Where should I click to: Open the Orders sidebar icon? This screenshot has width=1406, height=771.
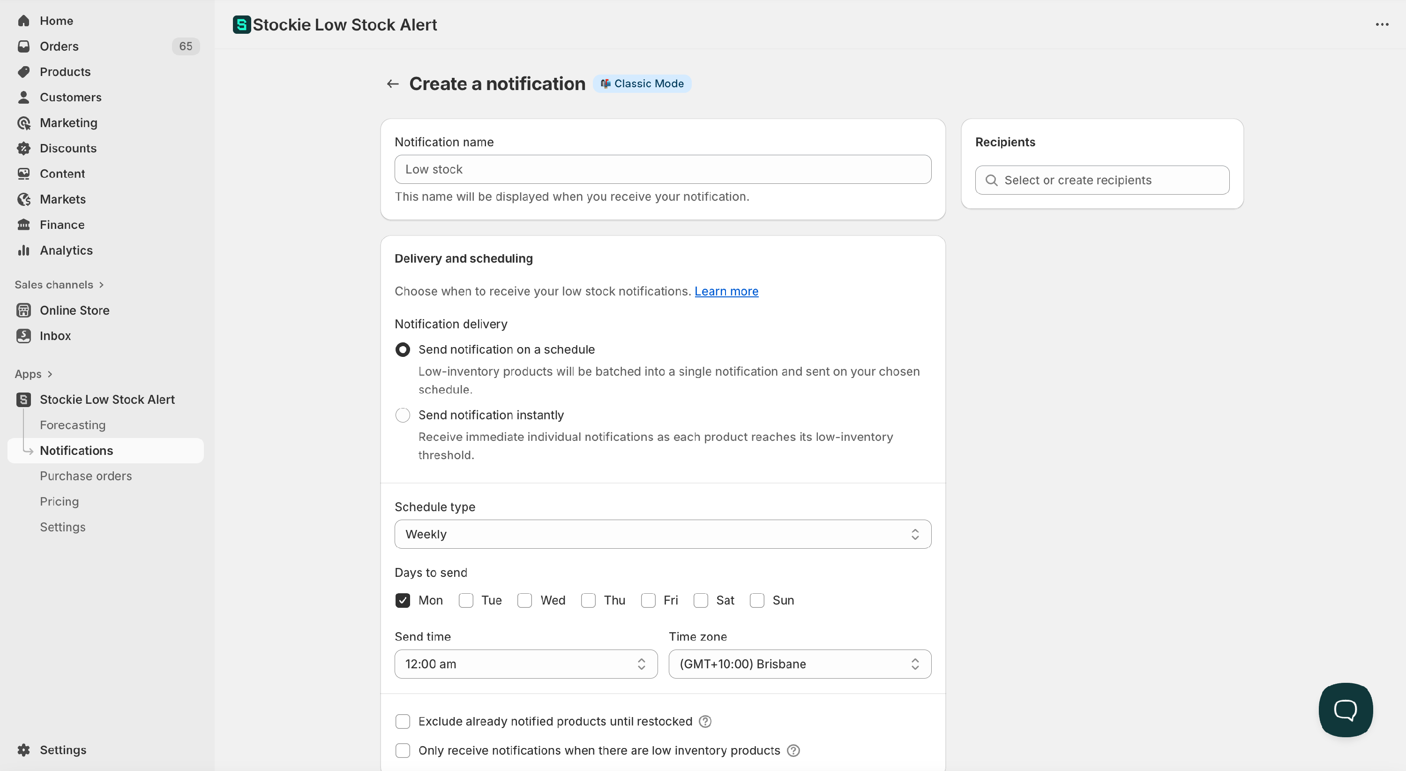coord(23,46)
